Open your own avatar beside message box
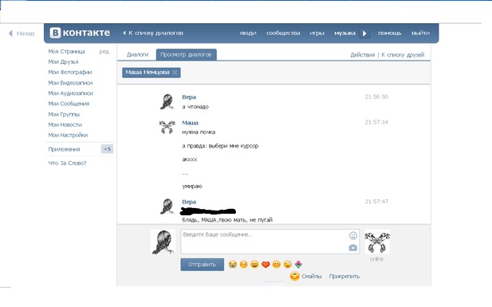 [163, 242]
